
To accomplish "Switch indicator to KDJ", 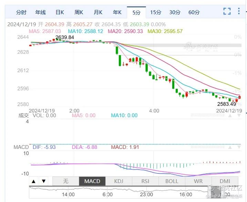I will pos(119,181).
